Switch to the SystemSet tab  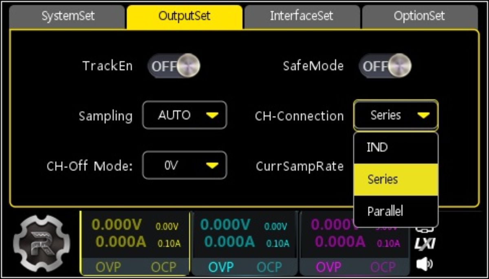tap(68, 16)
